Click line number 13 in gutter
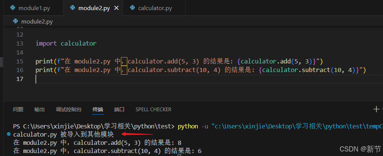Image resolution: width=383 pixels, height=156 pixels. (20, 43)
